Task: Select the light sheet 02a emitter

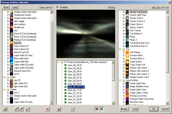Action: click(21, 86)
